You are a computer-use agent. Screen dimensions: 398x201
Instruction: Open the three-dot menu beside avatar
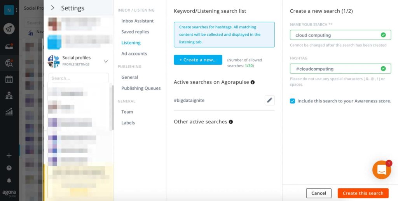[x=16, y=10]
